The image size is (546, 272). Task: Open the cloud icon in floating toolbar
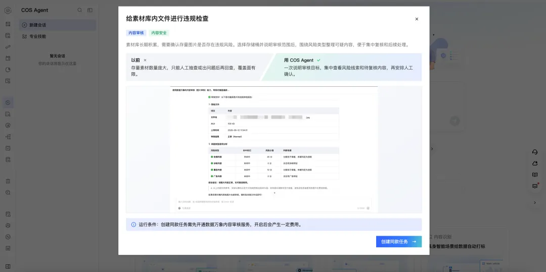535,164
